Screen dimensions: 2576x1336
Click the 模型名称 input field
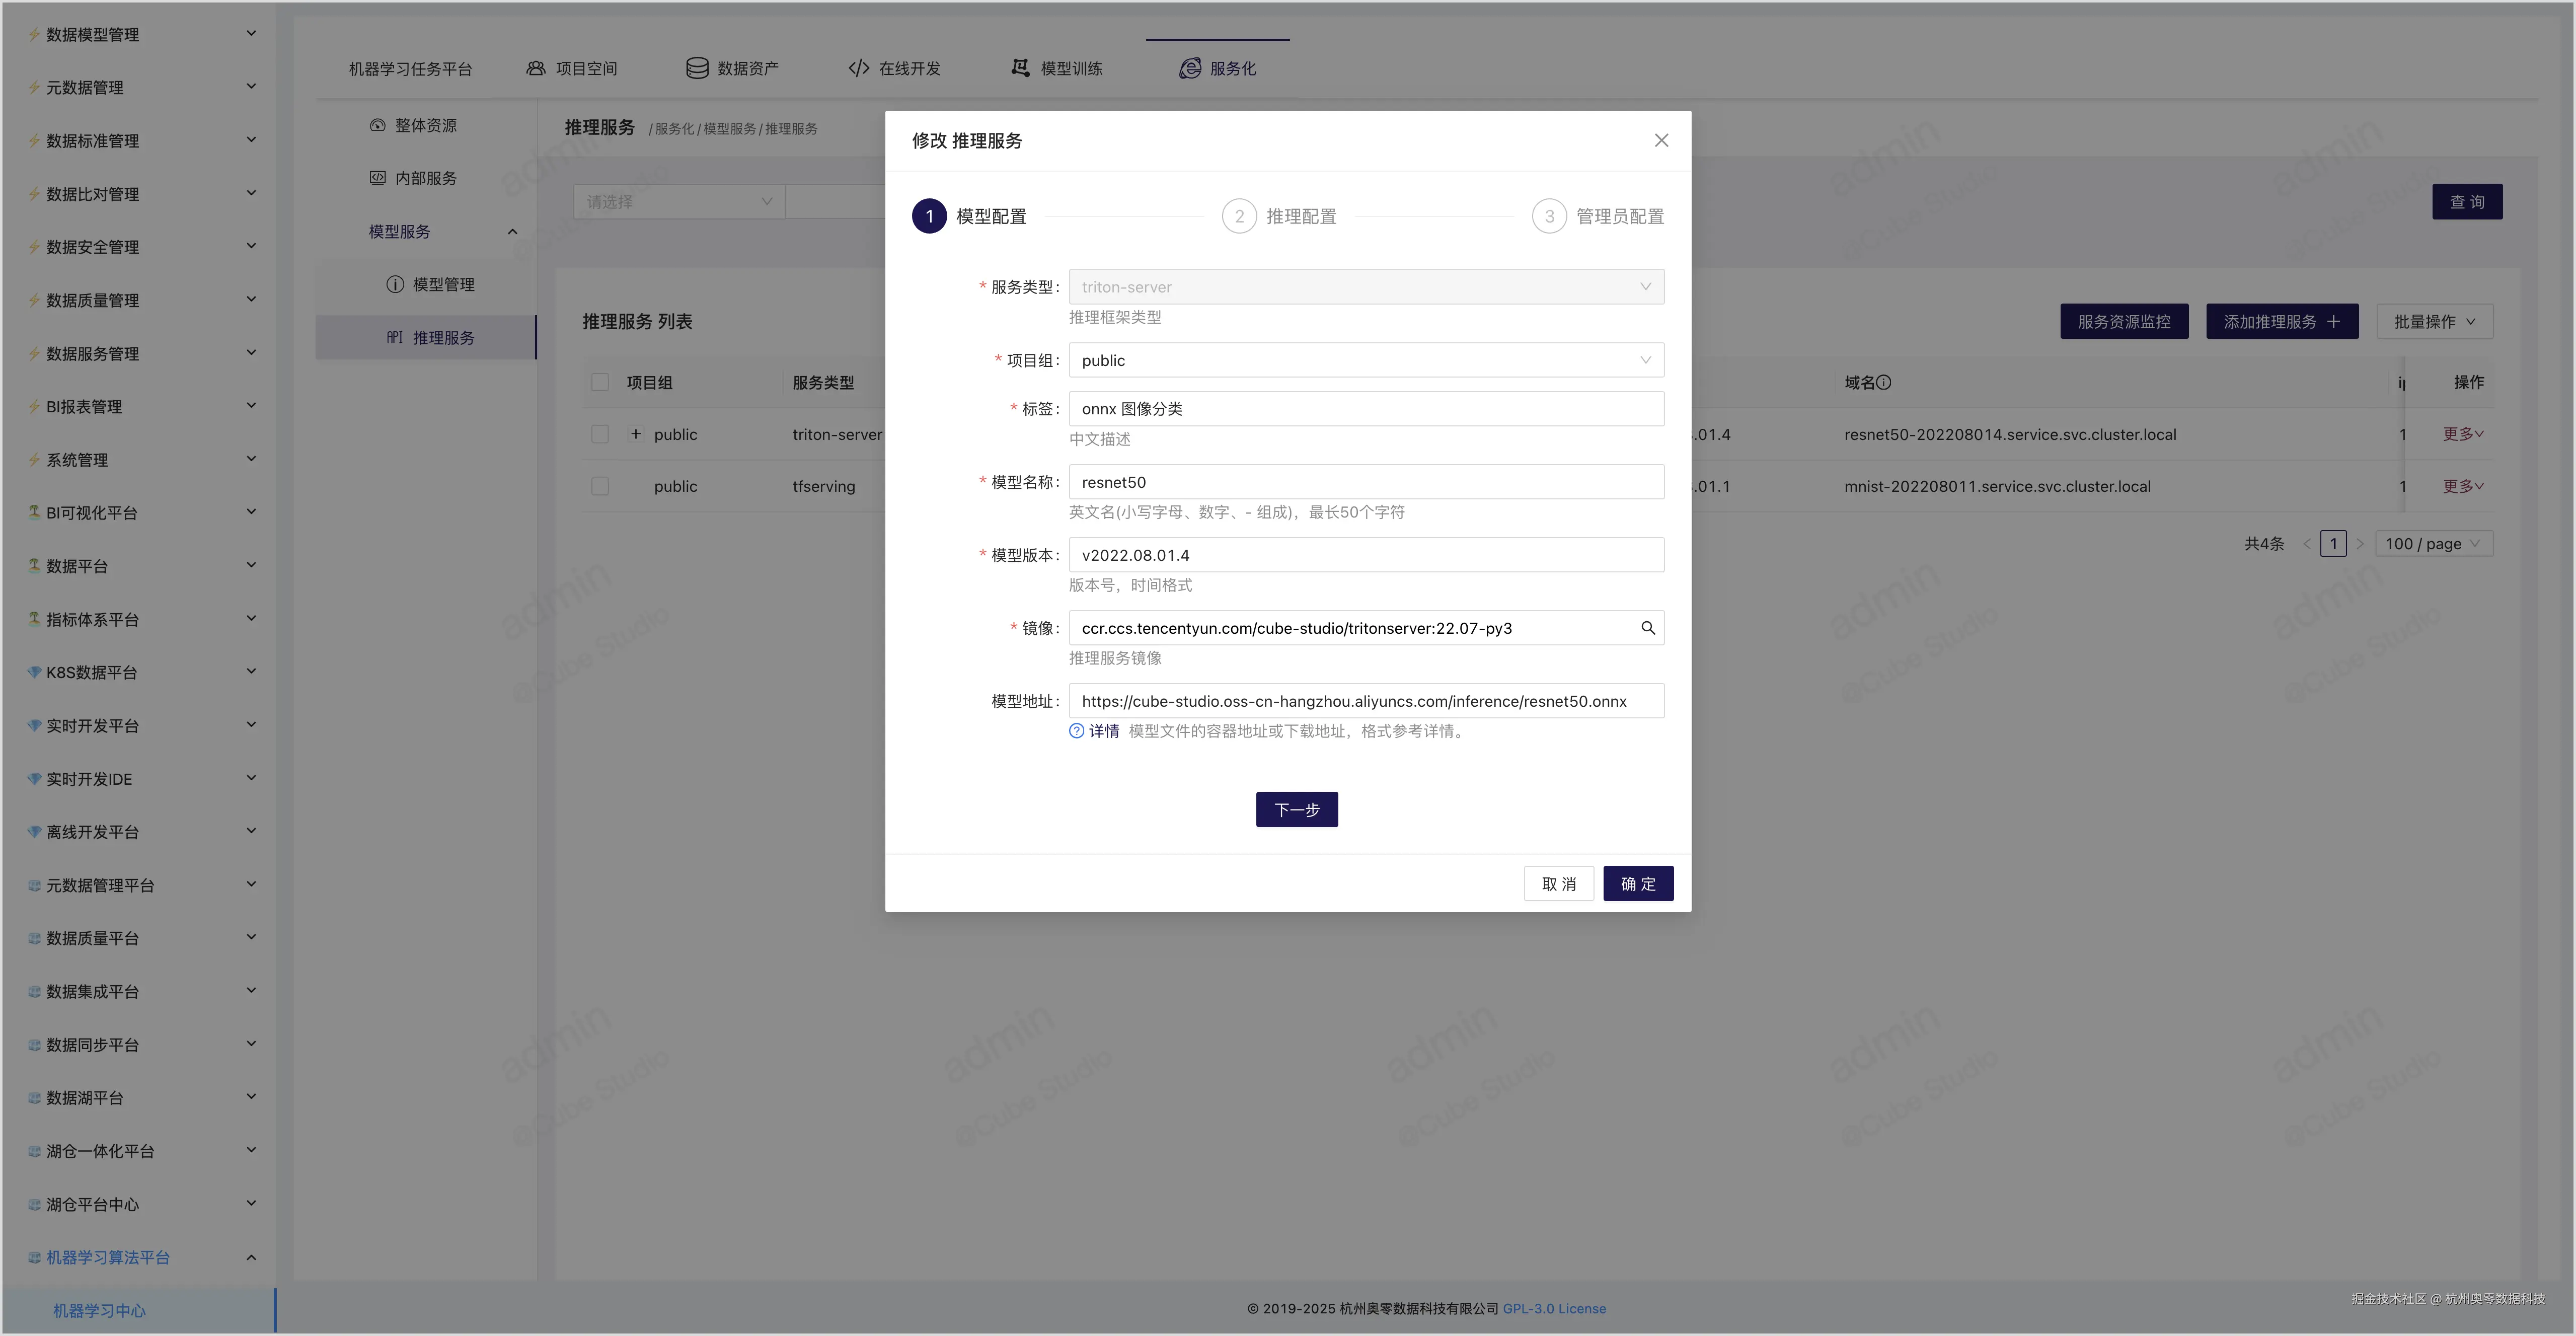1365,482
